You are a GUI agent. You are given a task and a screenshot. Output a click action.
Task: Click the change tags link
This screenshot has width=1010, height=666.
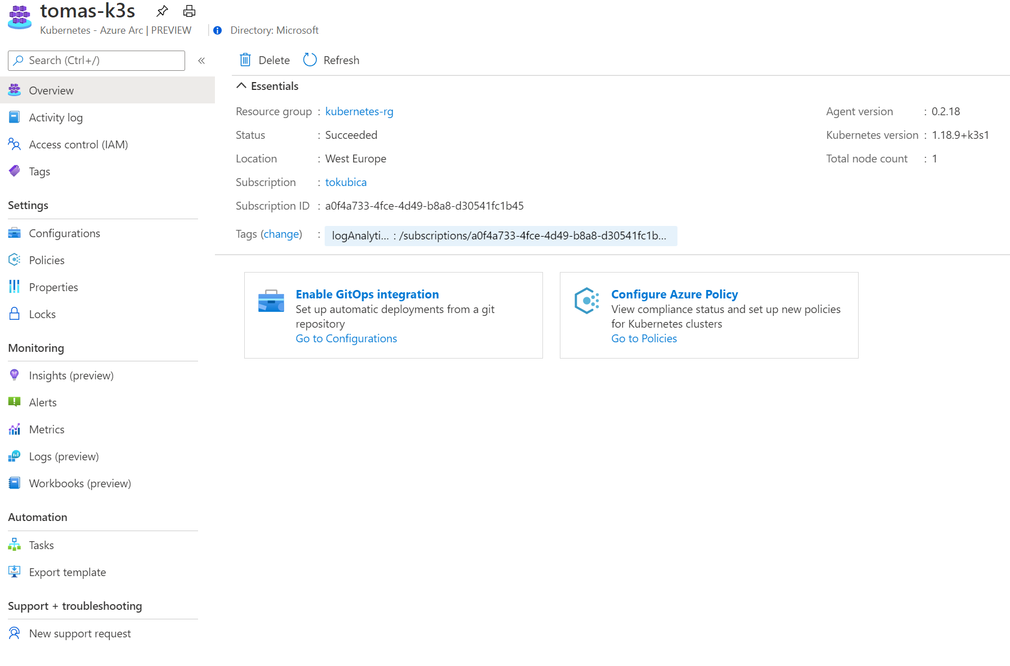(281, 234)
